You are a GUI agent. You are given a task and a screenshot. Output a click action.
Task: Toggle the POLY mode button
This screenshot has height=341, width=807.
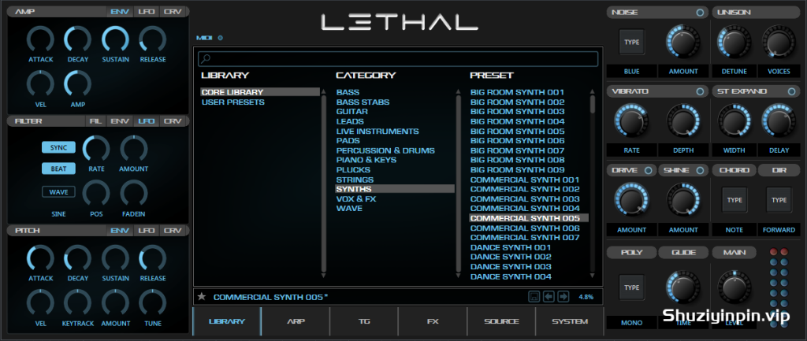(631, 253)
